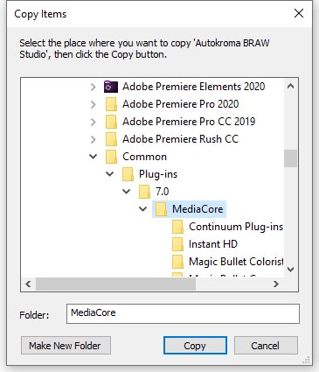Click the Magic Bullet Colorista folder icon
The width and height of the screenshot is (319, 372).
click(x=177, y=262)
